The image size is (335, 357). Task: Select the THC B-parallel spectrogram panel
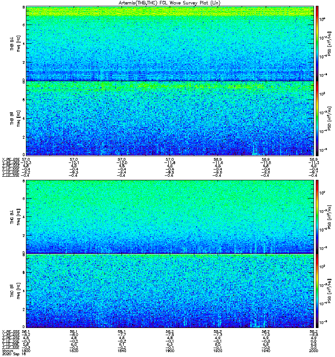click(x=170, y=291)
